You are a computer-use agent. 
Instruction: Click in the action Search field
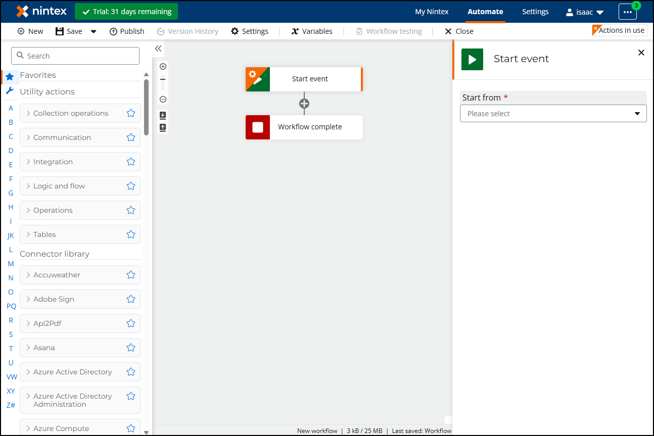click(75, 56)
